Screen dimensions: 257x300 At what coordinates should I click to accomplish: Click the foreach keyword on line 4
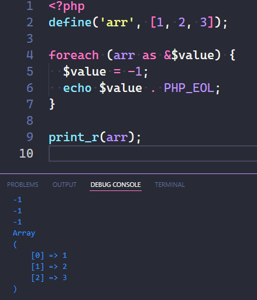pos(74,55)
